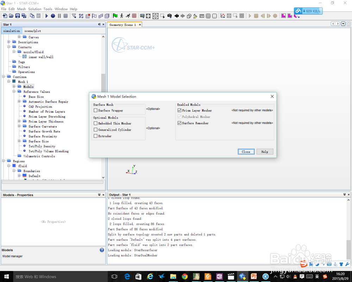Viewport: 352px width, 282px height.
Task: Expand the Automatic Surface Repair node
Action: (x=19, y=101)
